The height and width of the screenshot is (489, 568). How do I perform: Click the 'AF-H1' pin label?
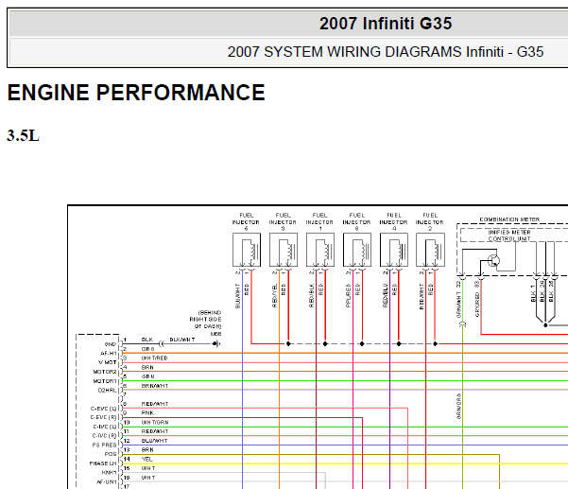coord(109,353)
